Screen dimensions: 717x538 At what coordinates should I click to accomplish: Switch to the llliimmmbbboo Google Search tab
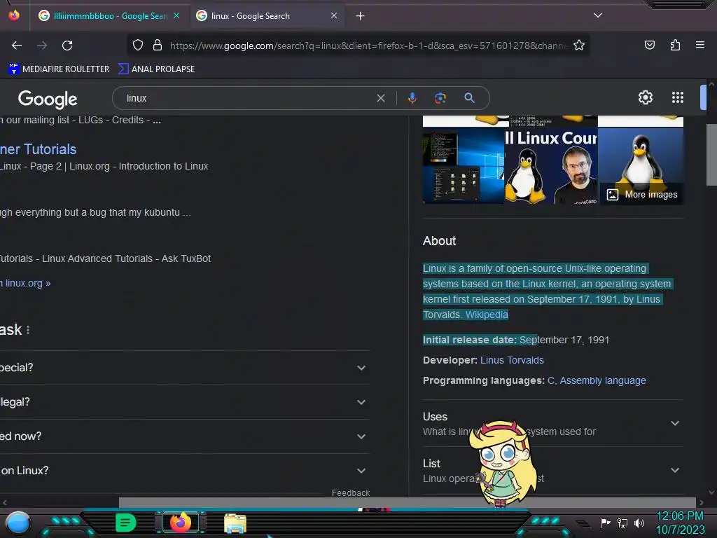point(110,16)
